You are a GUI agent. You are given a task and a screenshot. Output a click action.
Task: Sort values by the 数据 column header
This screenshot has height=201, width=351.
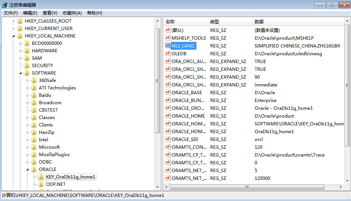coord(298,22)
